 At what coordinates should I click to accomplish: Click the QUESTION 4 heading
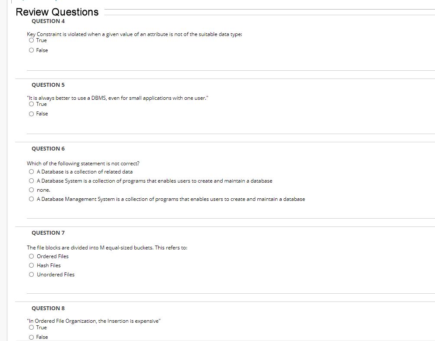tap(48, 21)
